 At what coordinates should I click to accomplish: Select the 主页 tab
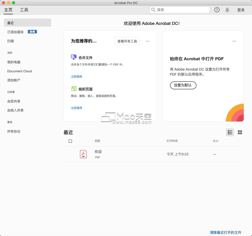8,10
